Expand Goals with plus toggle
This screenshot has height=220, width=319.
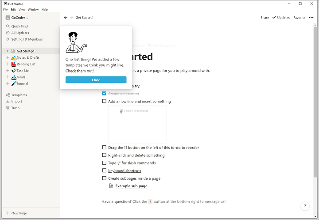click(x=8, y=77)
